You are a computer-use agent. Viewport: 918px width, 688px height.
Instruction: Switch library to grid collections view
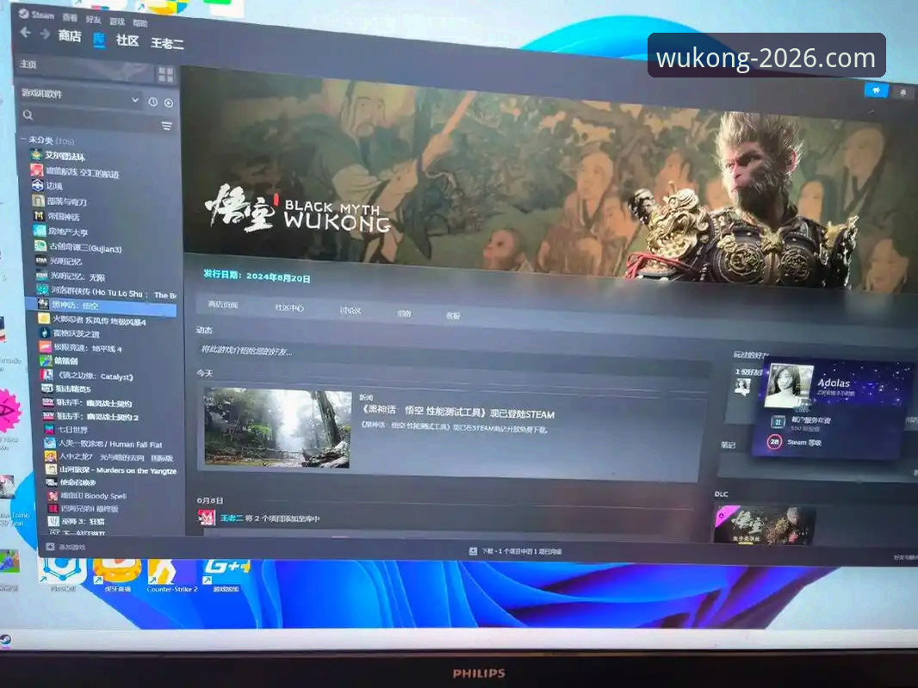pyautogui.click(x=165, y=74)
